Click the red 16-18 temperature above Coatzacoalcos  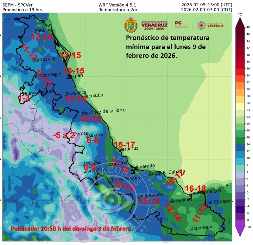[x=195, y=188]
